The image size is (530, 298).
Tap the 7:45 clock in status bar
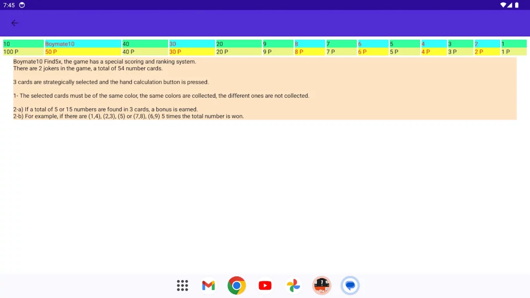pyautogui.click(x=9, y=5)
